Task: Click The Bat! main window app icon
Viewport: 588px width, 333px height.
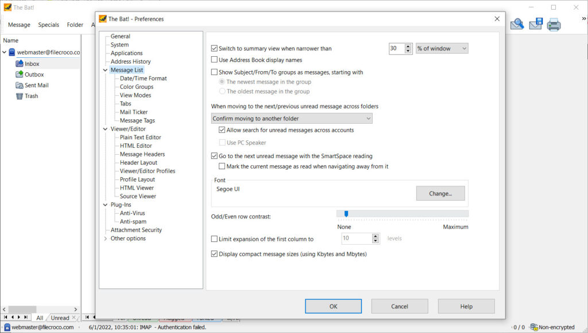Action: click(x=7, y=7)
